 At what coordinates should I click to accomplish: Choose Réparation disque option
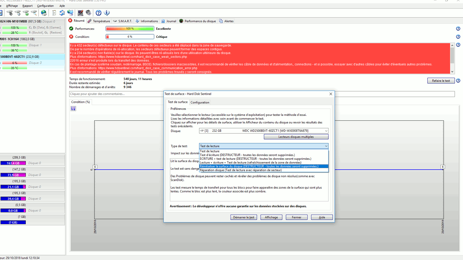tap(264, 170)
